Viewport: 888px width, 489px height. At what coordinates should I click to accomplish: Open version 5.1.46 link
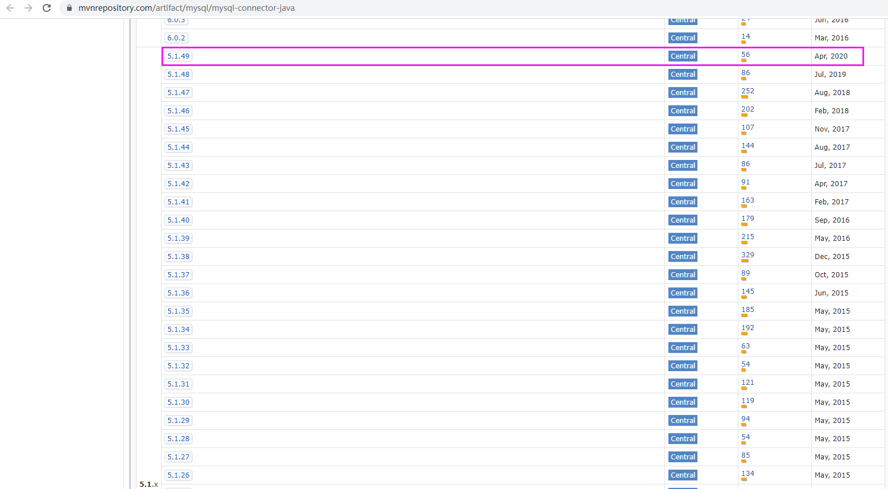179,111
